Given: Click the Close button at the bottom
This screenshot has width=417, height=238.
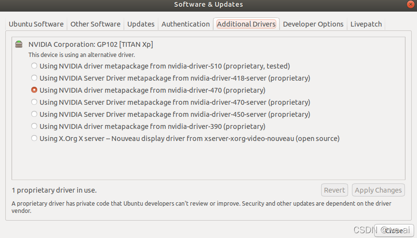Looking at the screenshot, I should pos(394,230).
